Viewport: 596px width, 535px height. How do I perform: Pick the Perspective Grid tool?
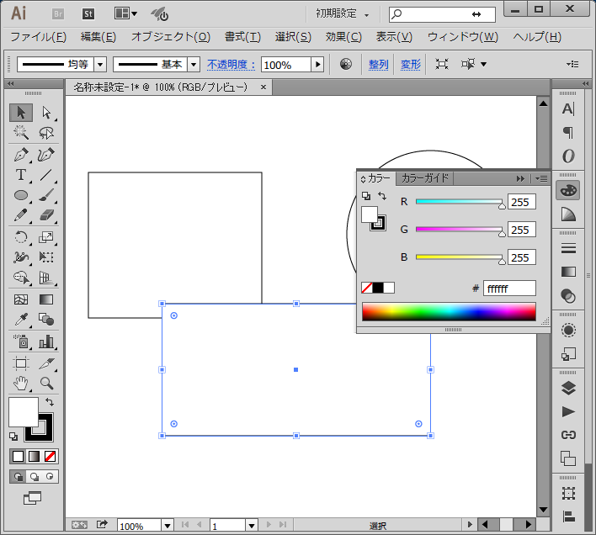(x=46, y=278)
